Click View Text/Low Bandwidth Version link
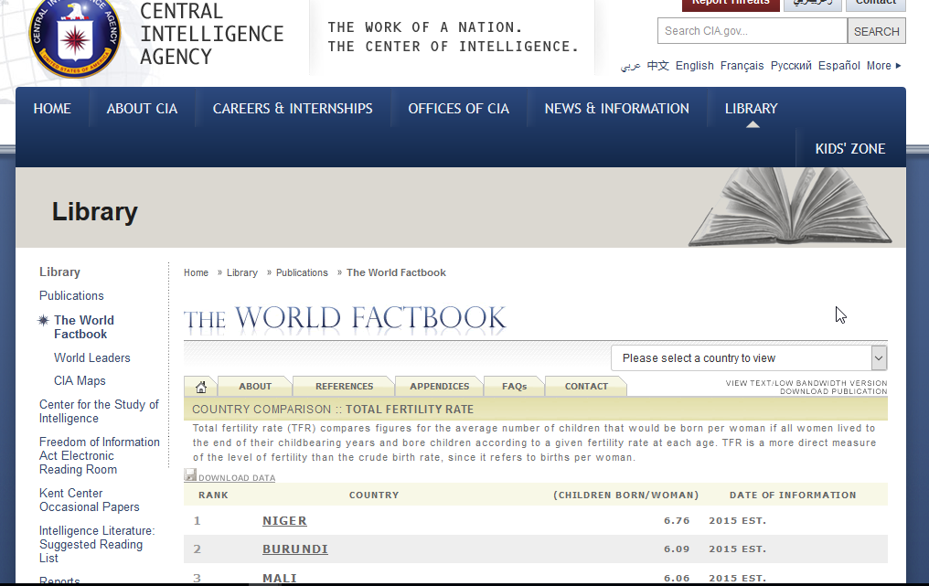Image resolution: width=929 pixels, height=586 pixels. (x=806, y=383)
